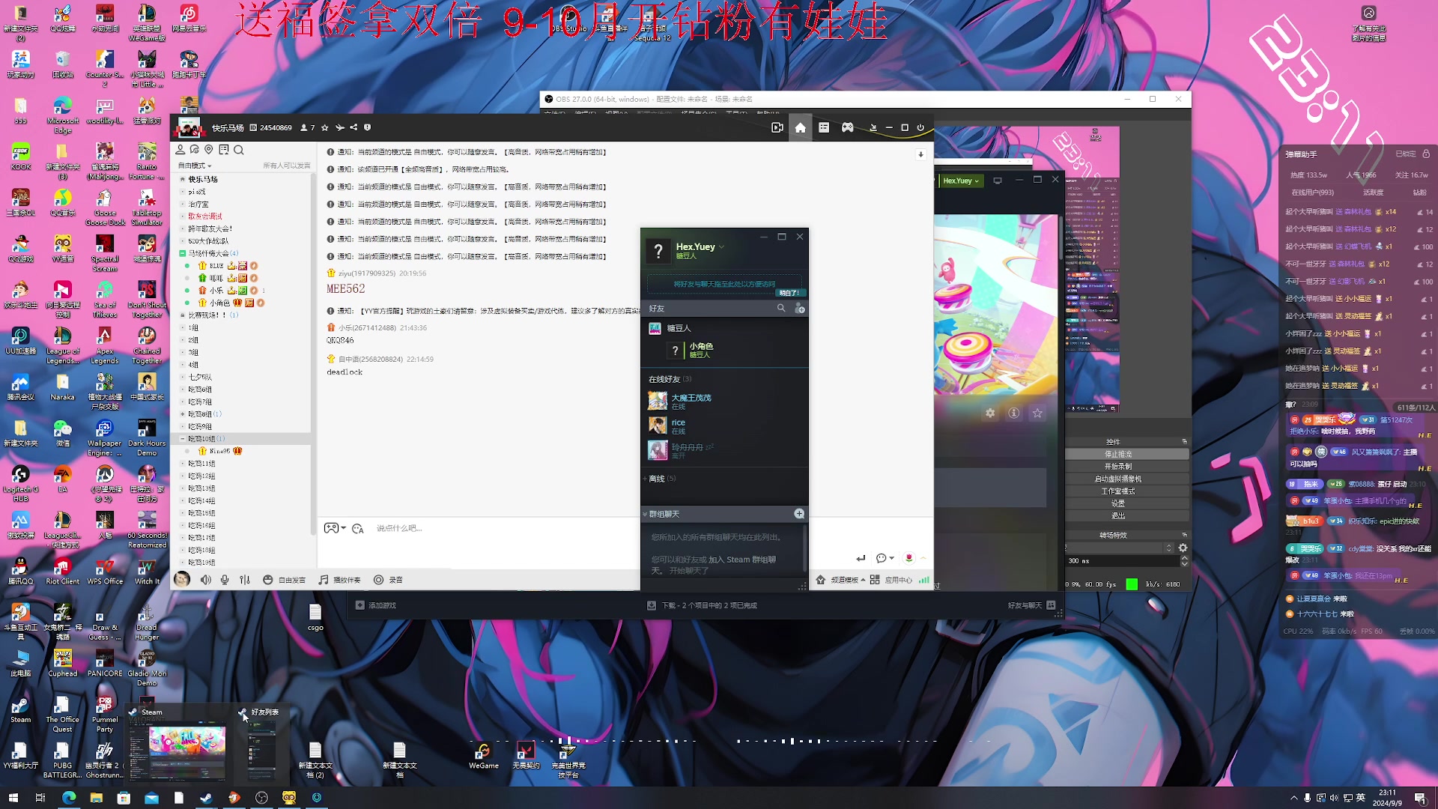Viewport: 1438px width, 809px height.
Task: Open 频道模板 channel template menu
Action: 840,580
